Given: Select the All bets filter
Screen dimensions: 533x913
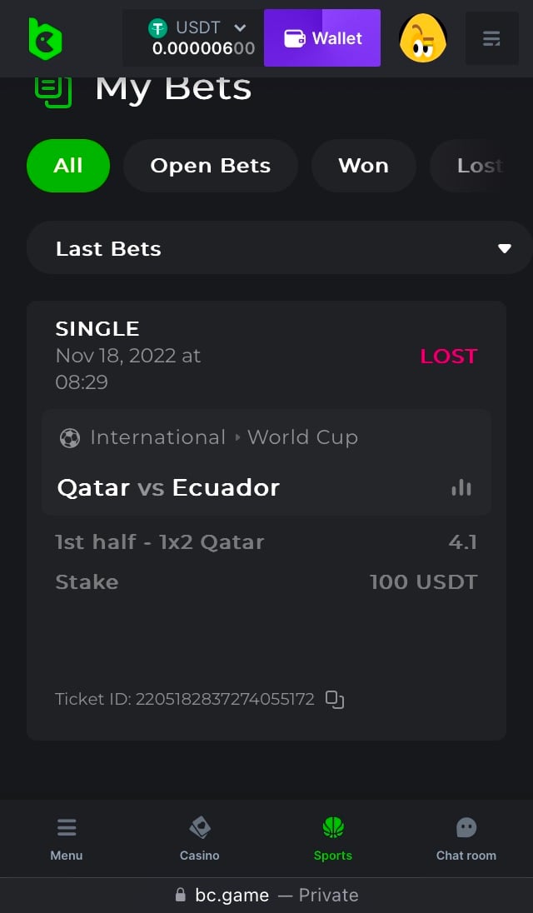Looking at the screenshot, I should point(68,166).
